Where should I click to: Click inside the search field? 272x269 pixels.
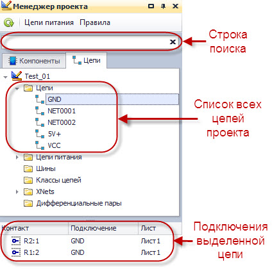tap(85, 42)
